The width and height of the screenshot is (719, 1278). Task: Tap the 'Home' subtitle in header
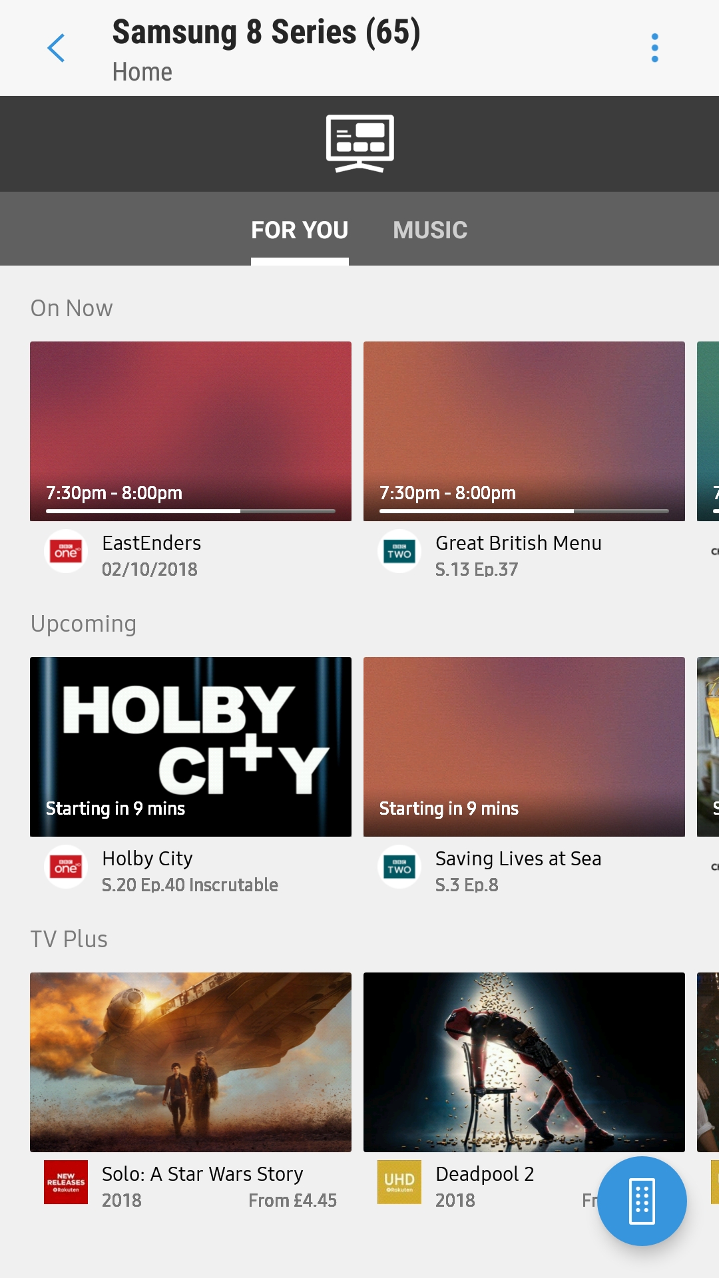[142, 72]
